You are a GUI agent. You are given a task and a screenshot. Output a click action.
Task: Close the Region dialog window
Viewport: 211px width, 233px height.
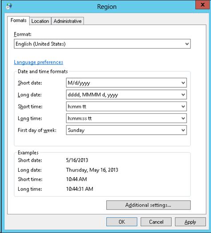click(203, 5)
